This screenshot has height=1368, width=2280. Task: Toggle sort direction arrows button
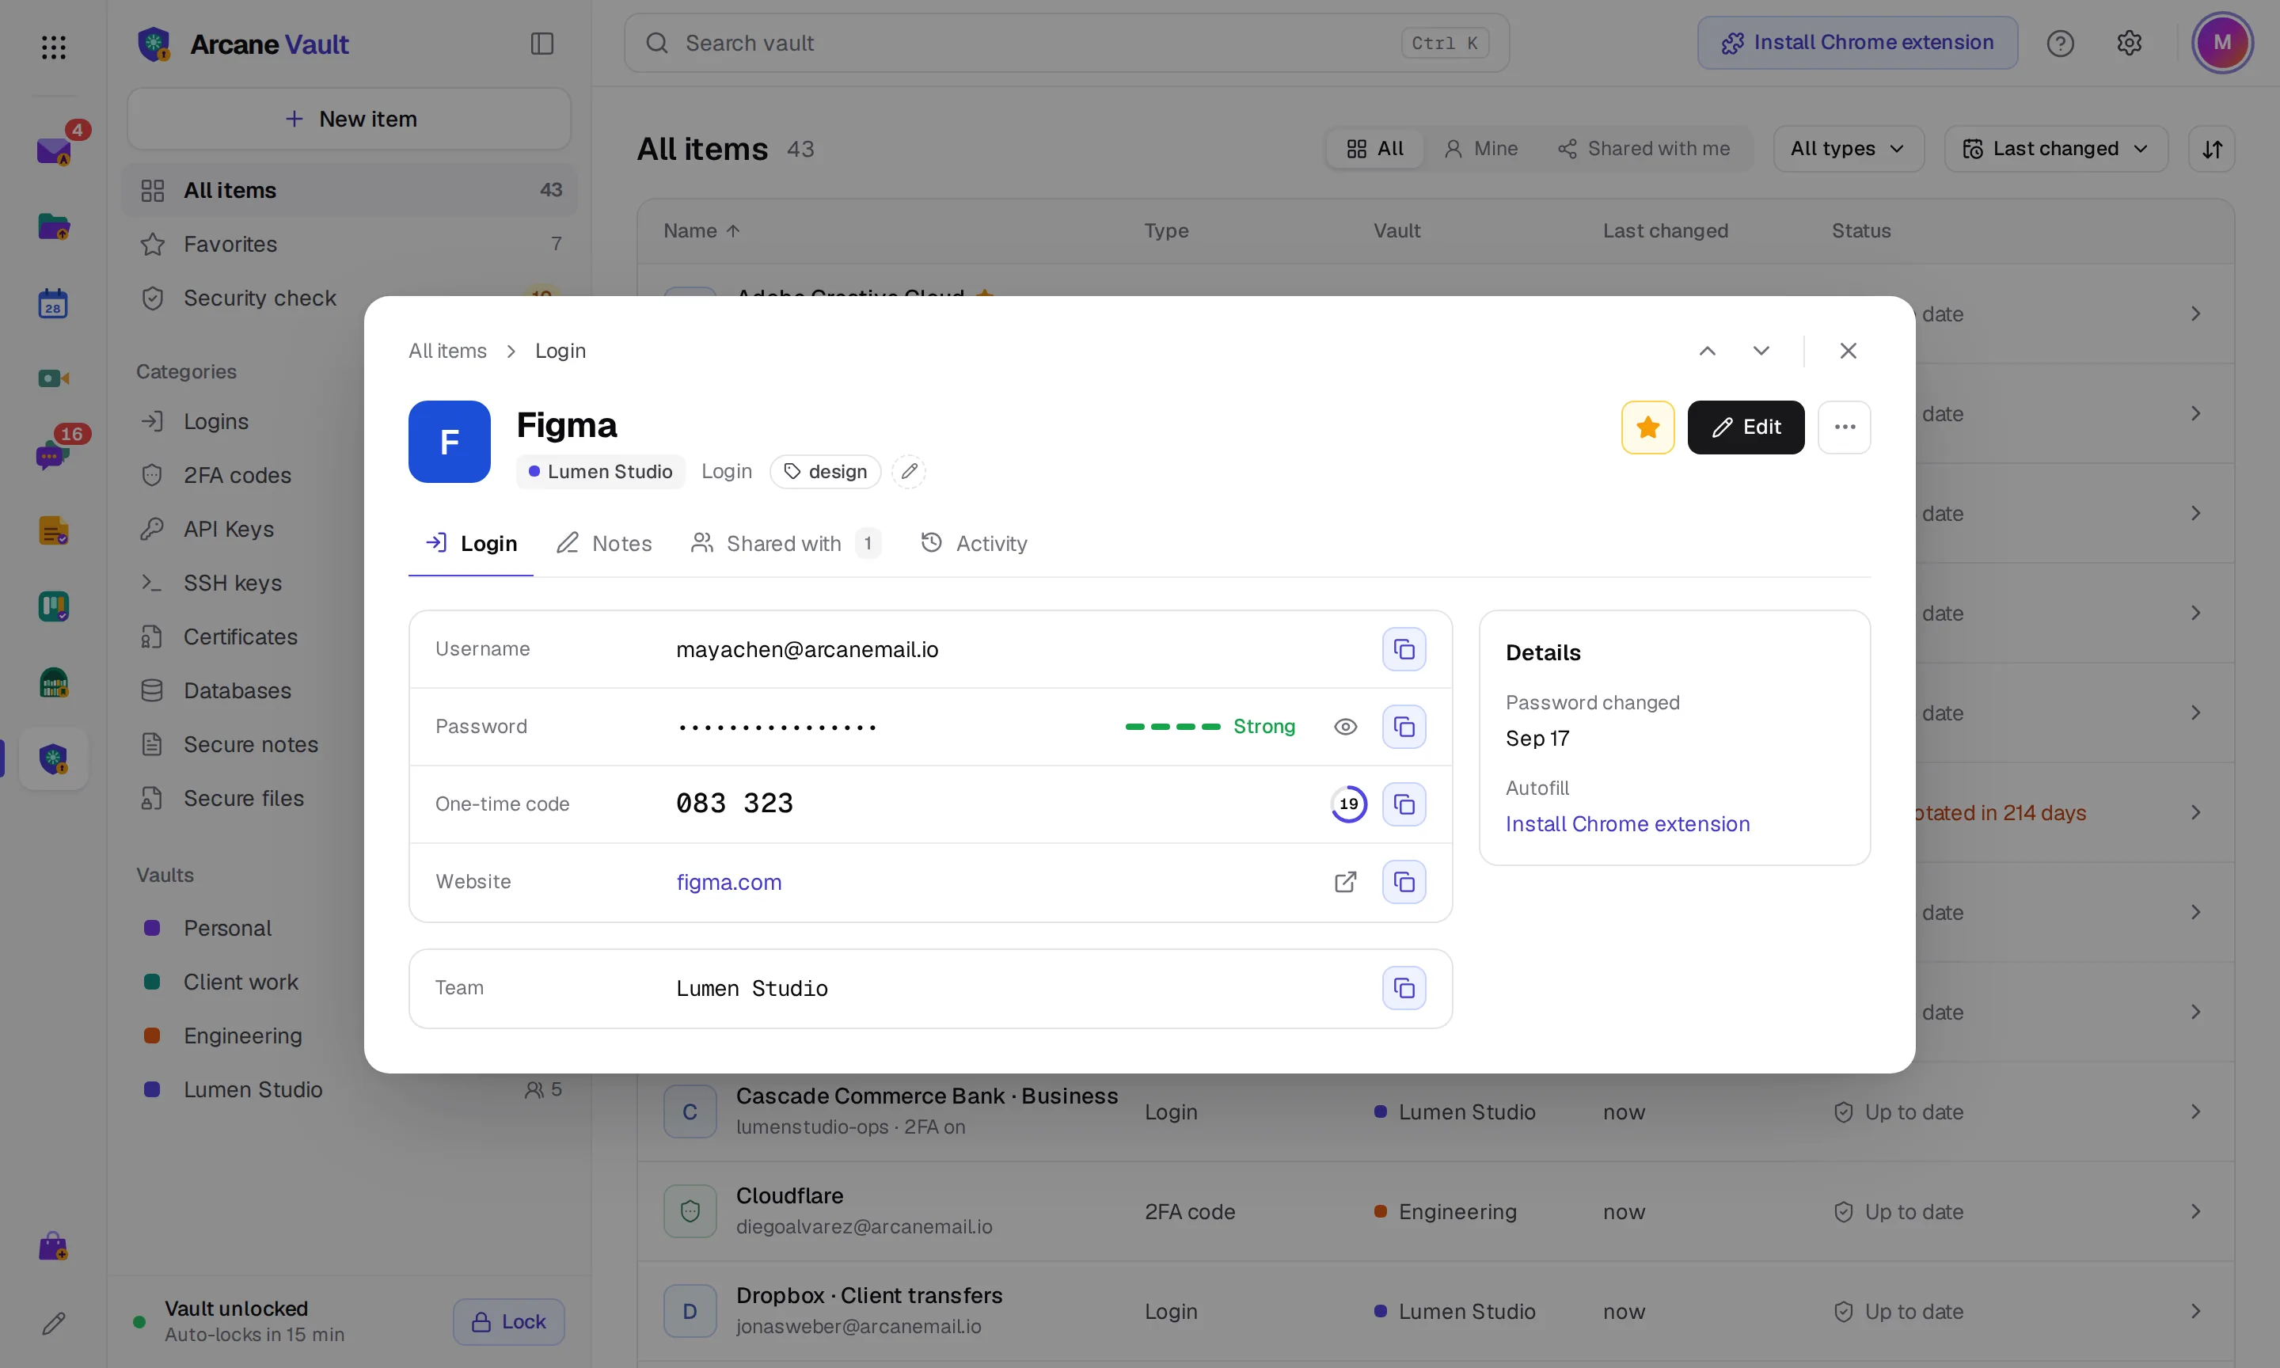coord(2212,148)
